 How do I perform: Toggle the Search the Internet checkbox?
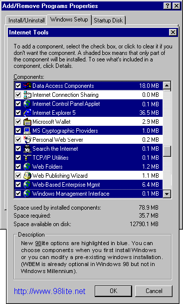18,149
